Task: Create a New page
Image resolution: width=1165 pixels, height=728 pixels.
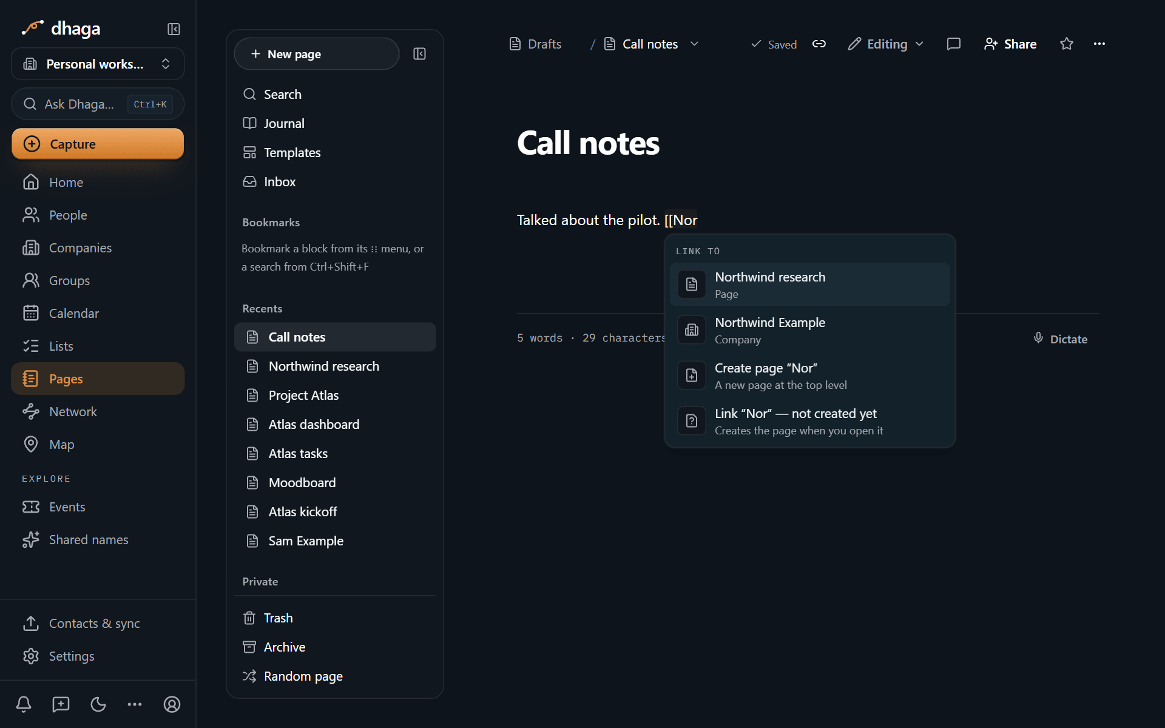Action: (317, 54)
